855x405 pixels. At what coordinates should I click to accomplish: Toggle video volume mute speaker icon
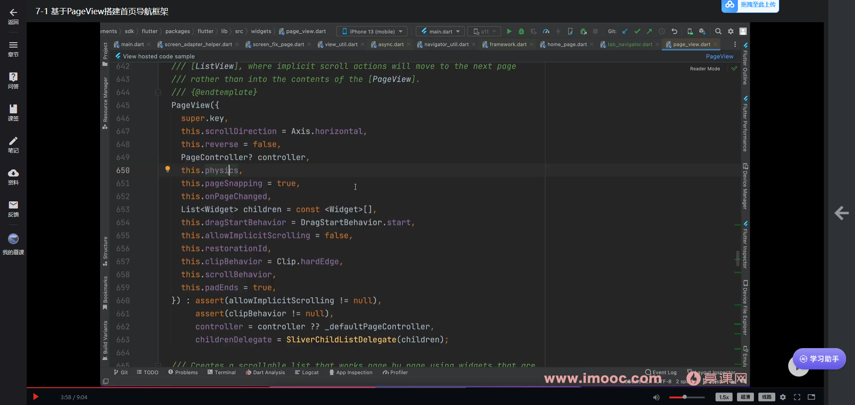click(656, 397)
